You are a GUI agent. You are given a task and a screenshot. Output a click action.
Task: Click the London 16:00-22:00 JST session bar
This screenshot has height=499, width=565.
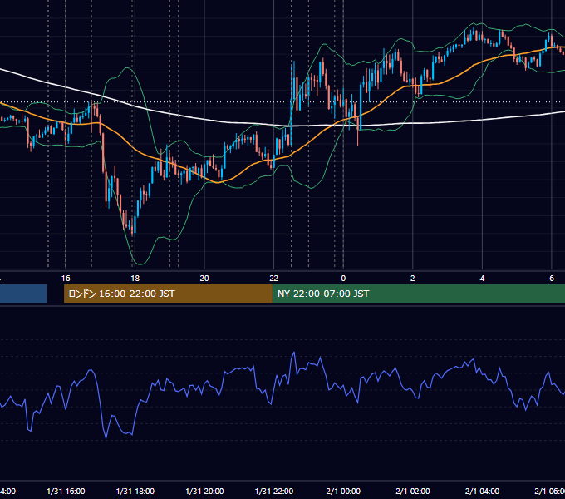tap(168, 294)
